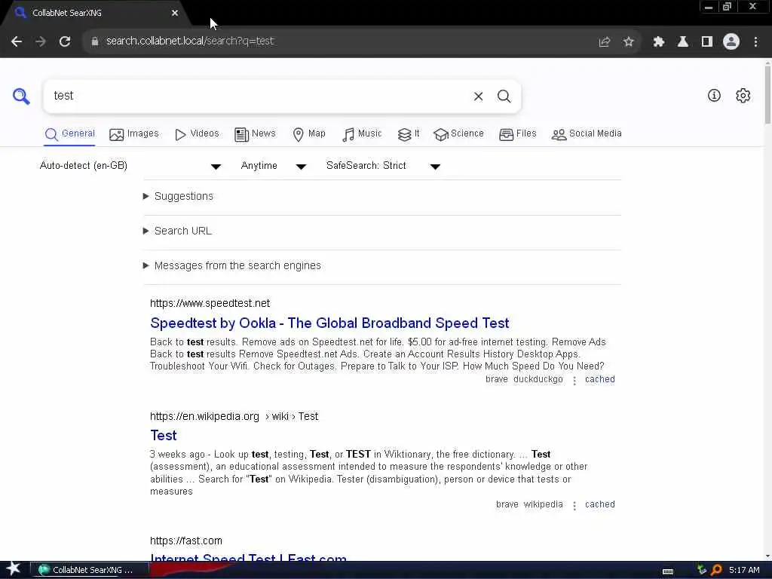Open the About info icon
This screenshot has width=772, height=579.
(714, 96)
